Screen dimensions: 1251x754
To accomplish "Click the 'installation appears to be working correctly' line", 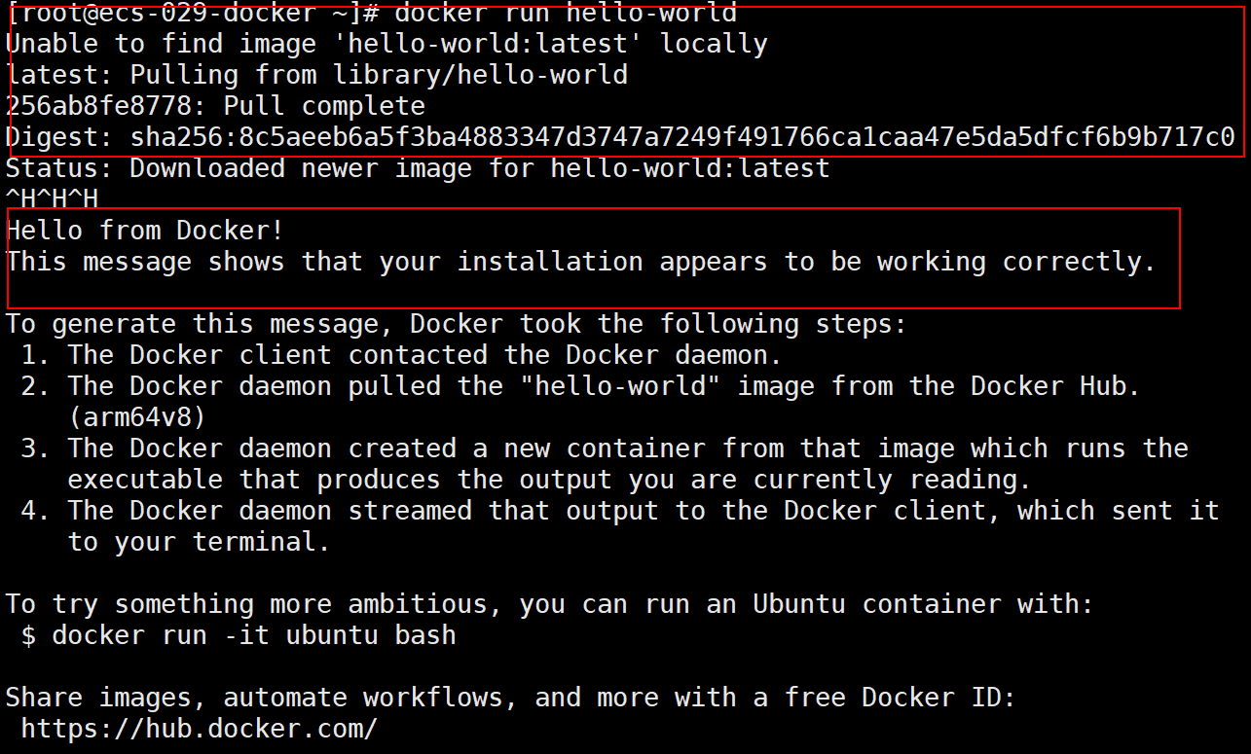I will (581, 262).
